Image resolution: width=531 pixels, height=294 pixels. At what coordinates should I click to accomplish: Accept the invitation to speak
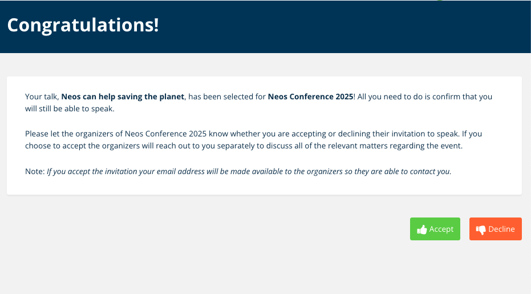coord(435,229)
